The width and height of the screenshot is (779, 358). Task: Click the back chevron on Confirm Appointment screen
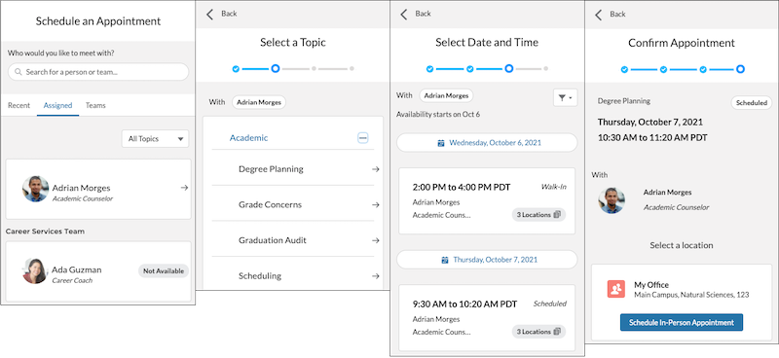coord(598,14)
